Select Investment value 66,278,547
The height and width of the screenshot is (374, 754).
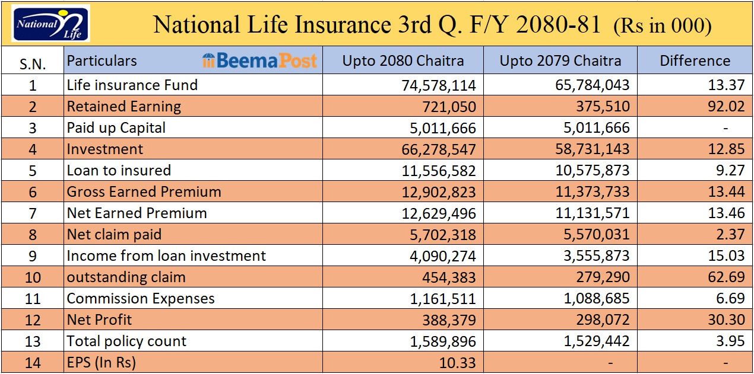pos(436,149)
